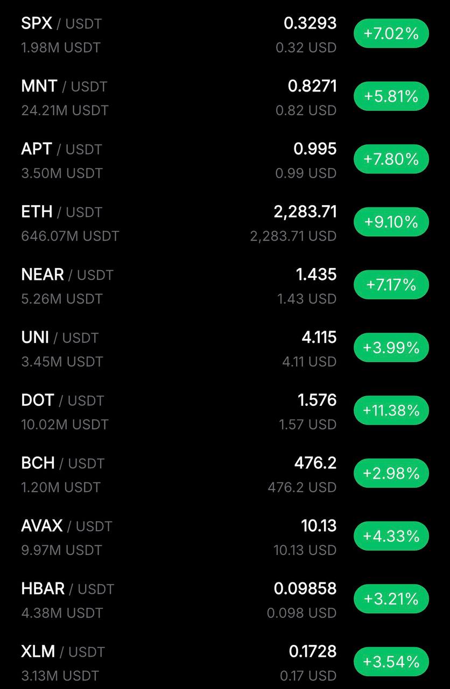The width and height of the screenshot is (450, 689).
Task: Tap the AVAX +4.33% change badge
Action: click(x=391, y=536)
